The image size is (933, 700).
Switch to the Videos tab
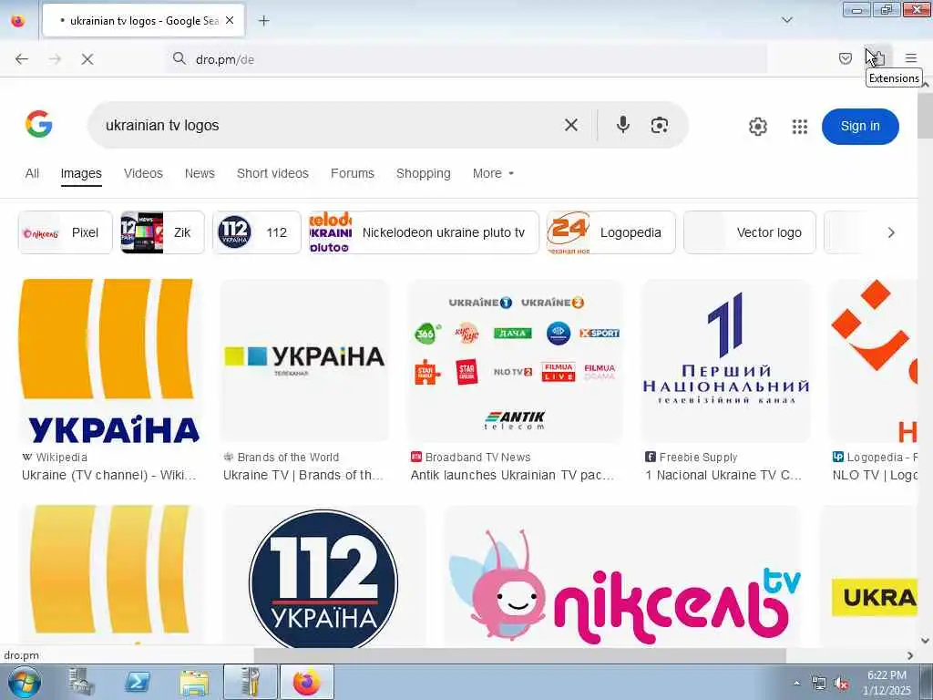click(x=143, y=173)
